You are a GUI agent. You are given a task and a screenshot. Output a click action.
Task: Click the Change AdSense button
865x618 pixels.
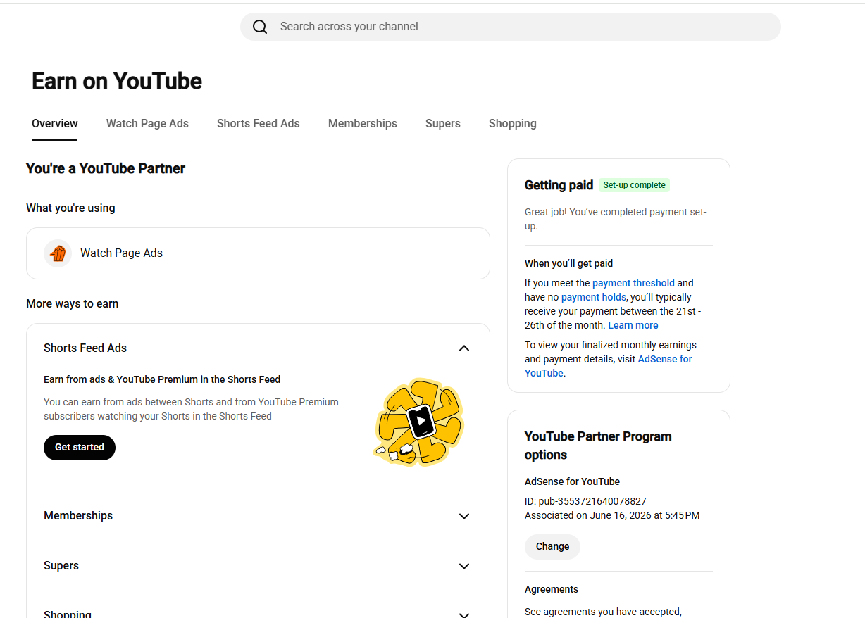point(552,547)
